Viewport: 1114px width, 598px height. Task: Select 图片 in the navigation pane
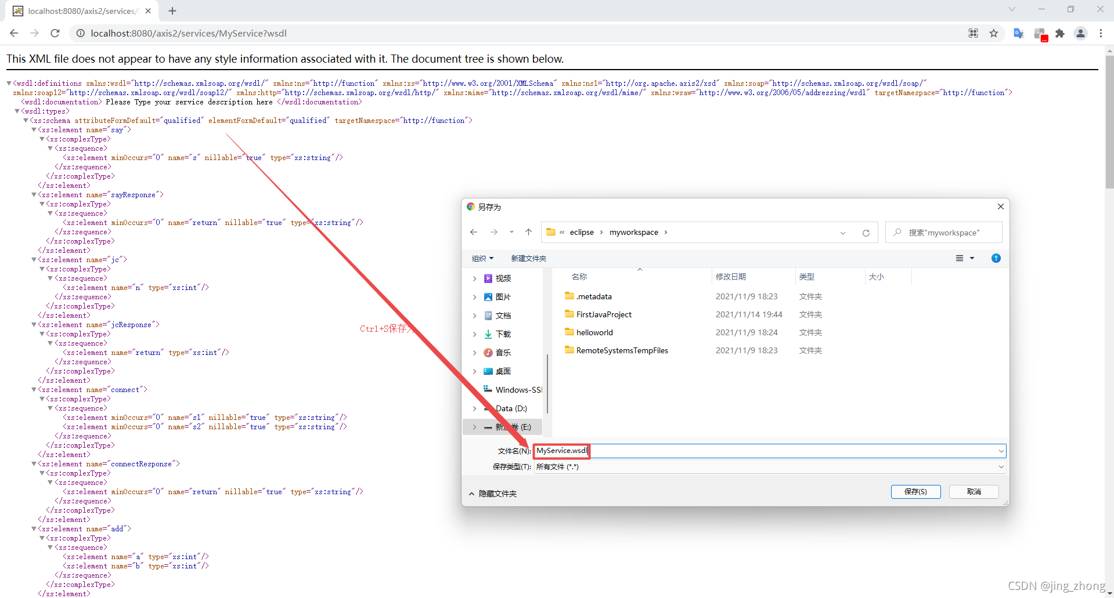[503, 297]
